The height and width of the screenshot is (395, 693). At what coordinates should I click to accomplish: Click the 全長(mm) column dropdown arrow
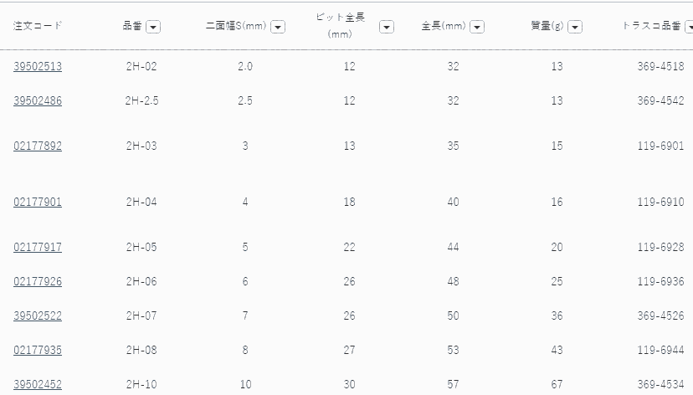[x=477, y=27]
